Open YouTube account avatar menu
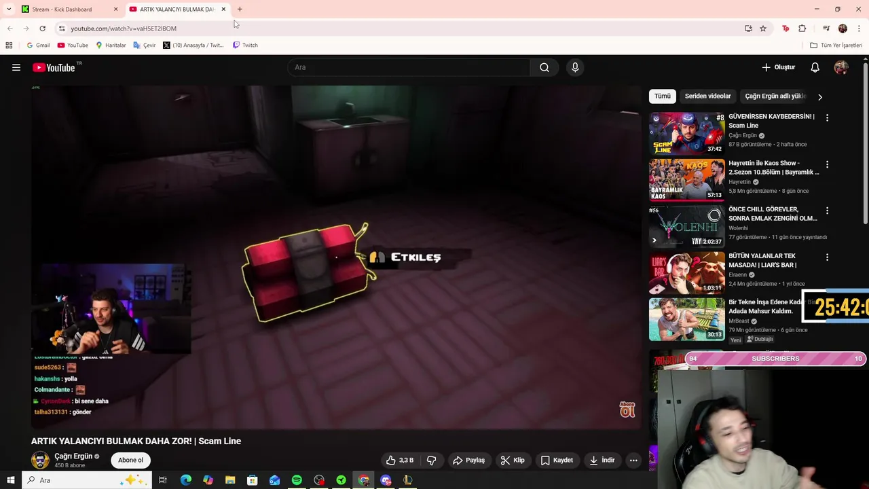Screen dimensions: 869x489 (x=841, y=67)
